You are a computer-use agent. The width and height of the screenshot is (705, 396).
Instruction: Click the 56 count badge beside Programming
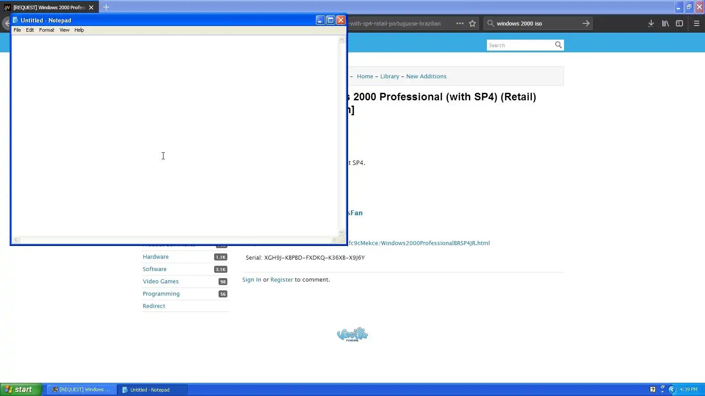point(223,294)
